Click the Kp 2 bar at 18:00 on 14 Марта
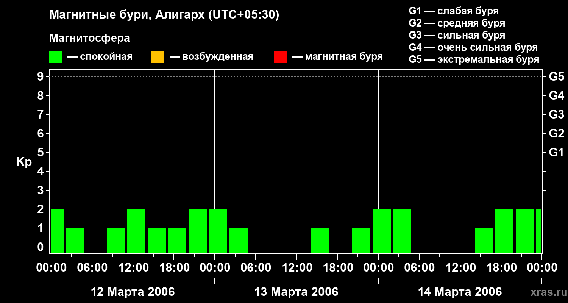The image size is (568, 303). point(504,231)
